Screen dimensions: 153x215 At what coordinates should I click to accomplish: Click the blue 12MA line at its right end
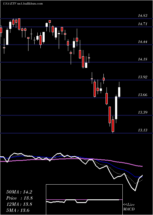coord(141,177)
